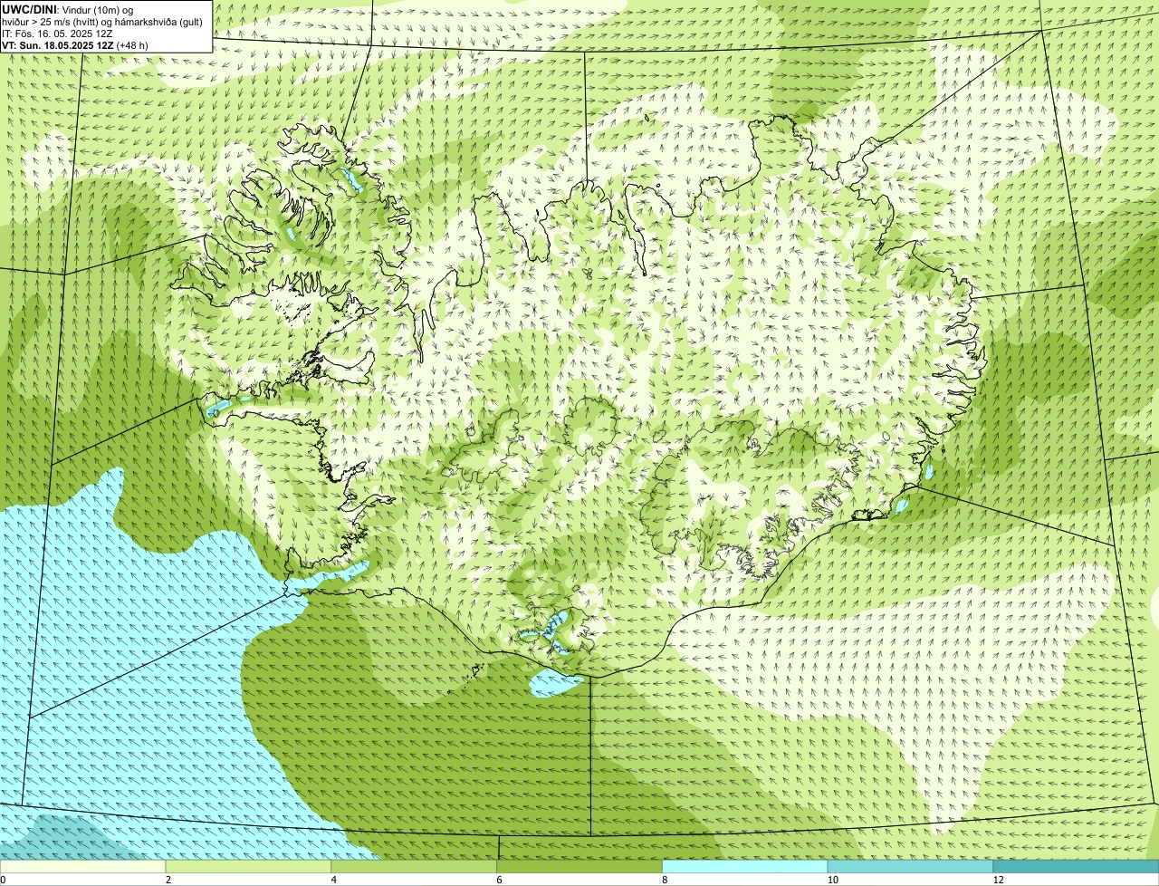Screen dimensions: 1159x886
Task: Click the medium green 4–6 legend swatch
Action: (414, 867)
